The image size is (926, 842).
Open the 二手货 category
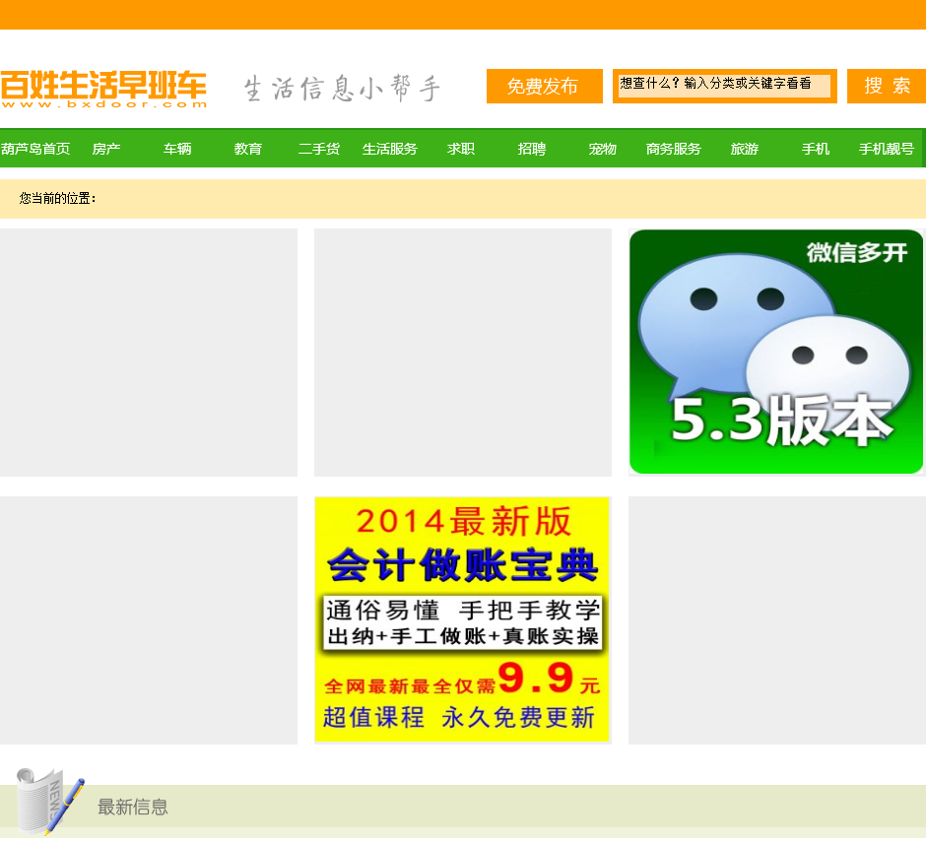[x=319, y=149]
